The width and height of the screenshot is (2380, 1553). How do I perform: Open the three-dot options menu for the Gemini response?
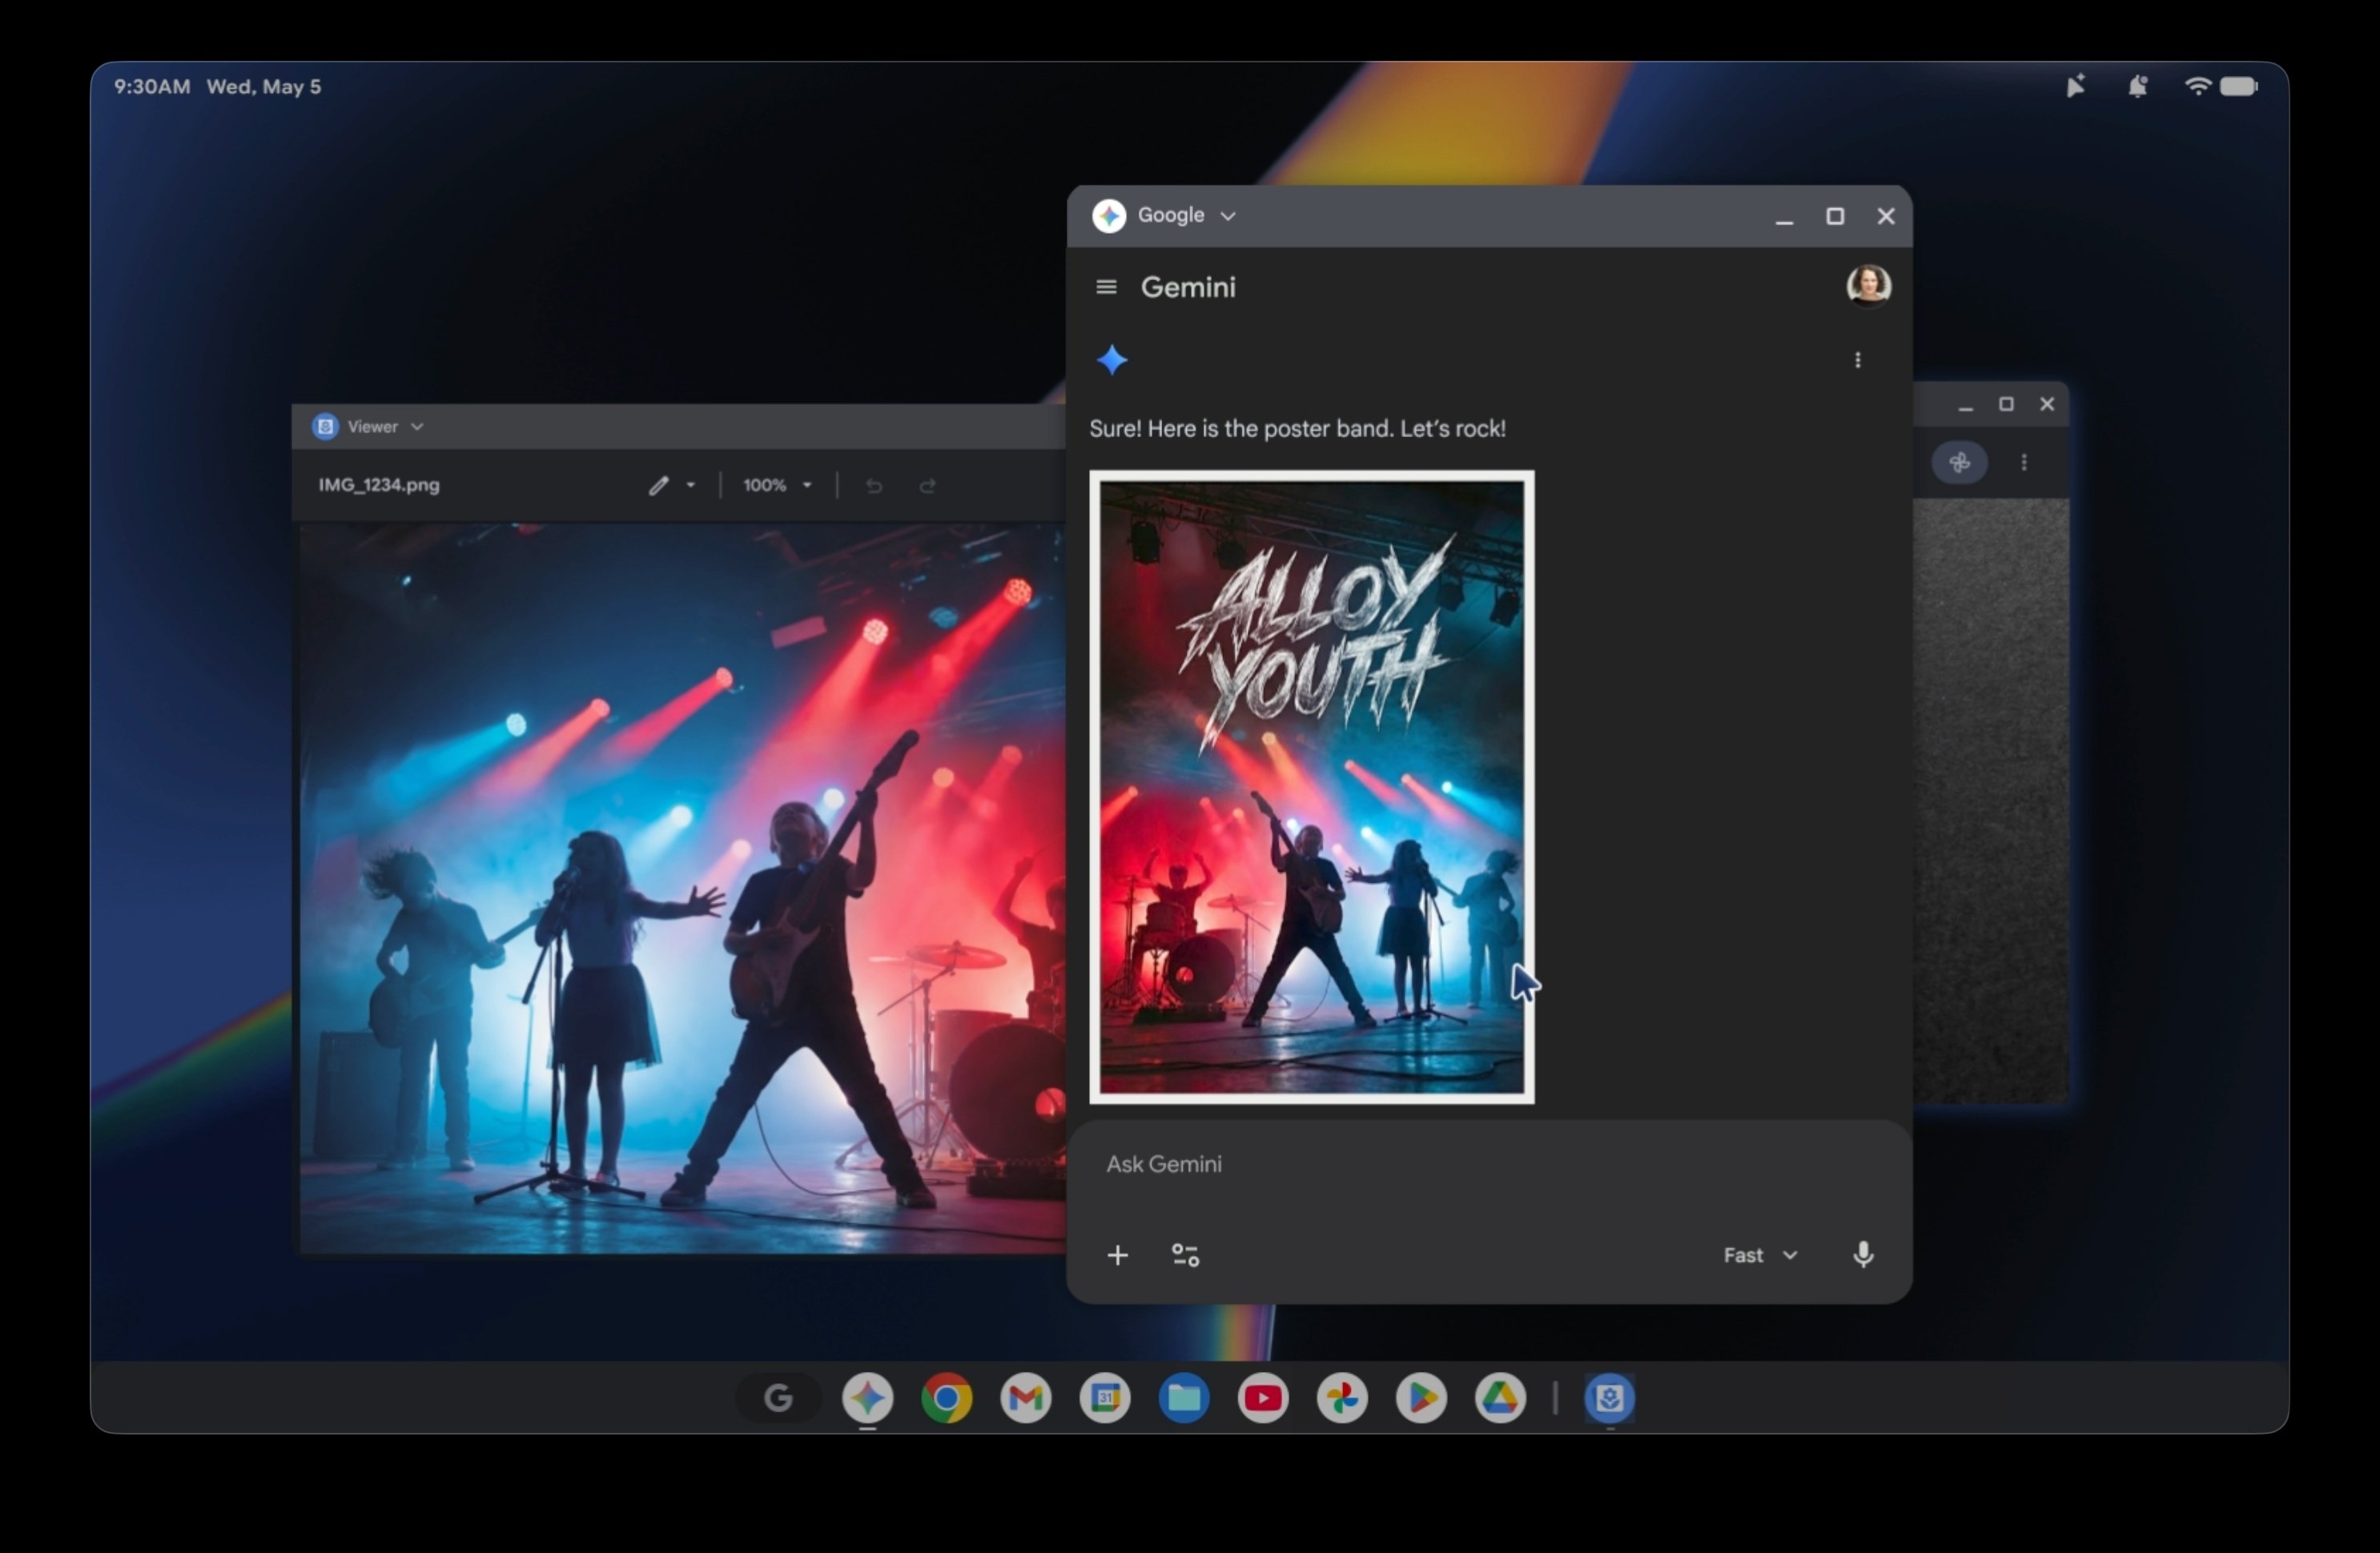pos(1857,359)
